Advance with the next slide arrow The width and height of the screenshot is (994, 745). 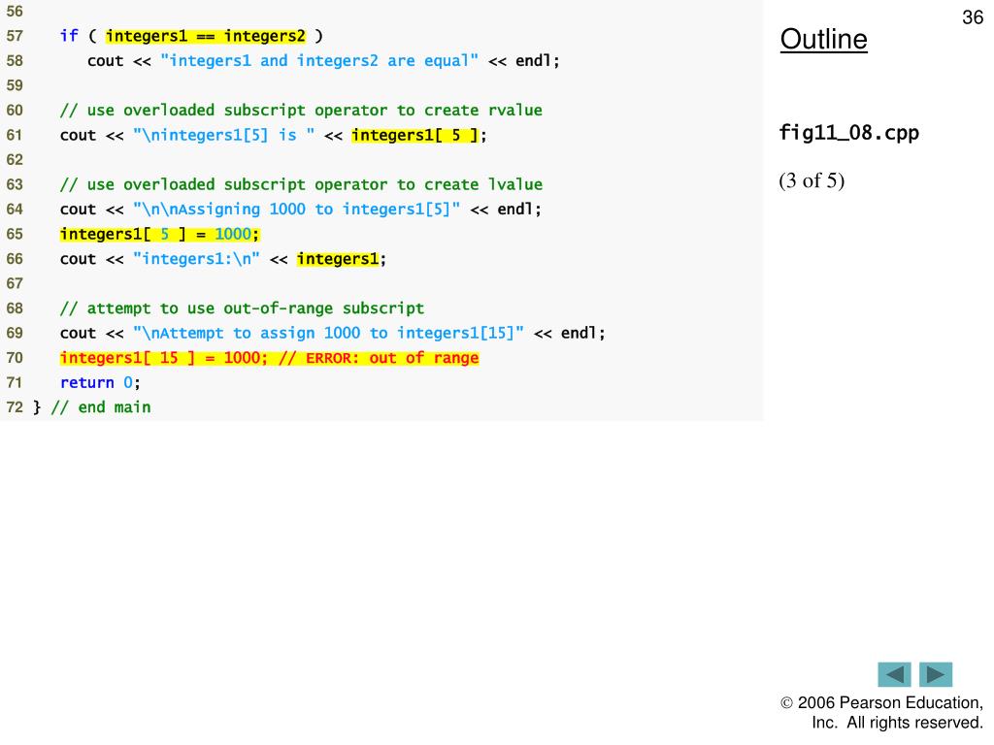[x=936, y=674]
